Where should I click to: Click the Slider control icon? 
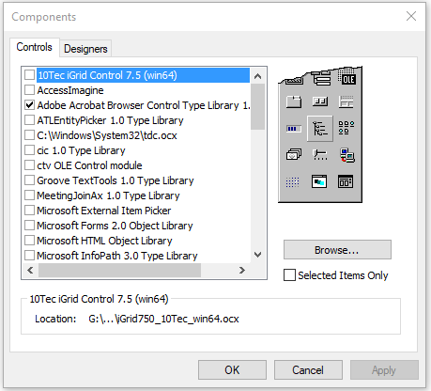(320, 155)
